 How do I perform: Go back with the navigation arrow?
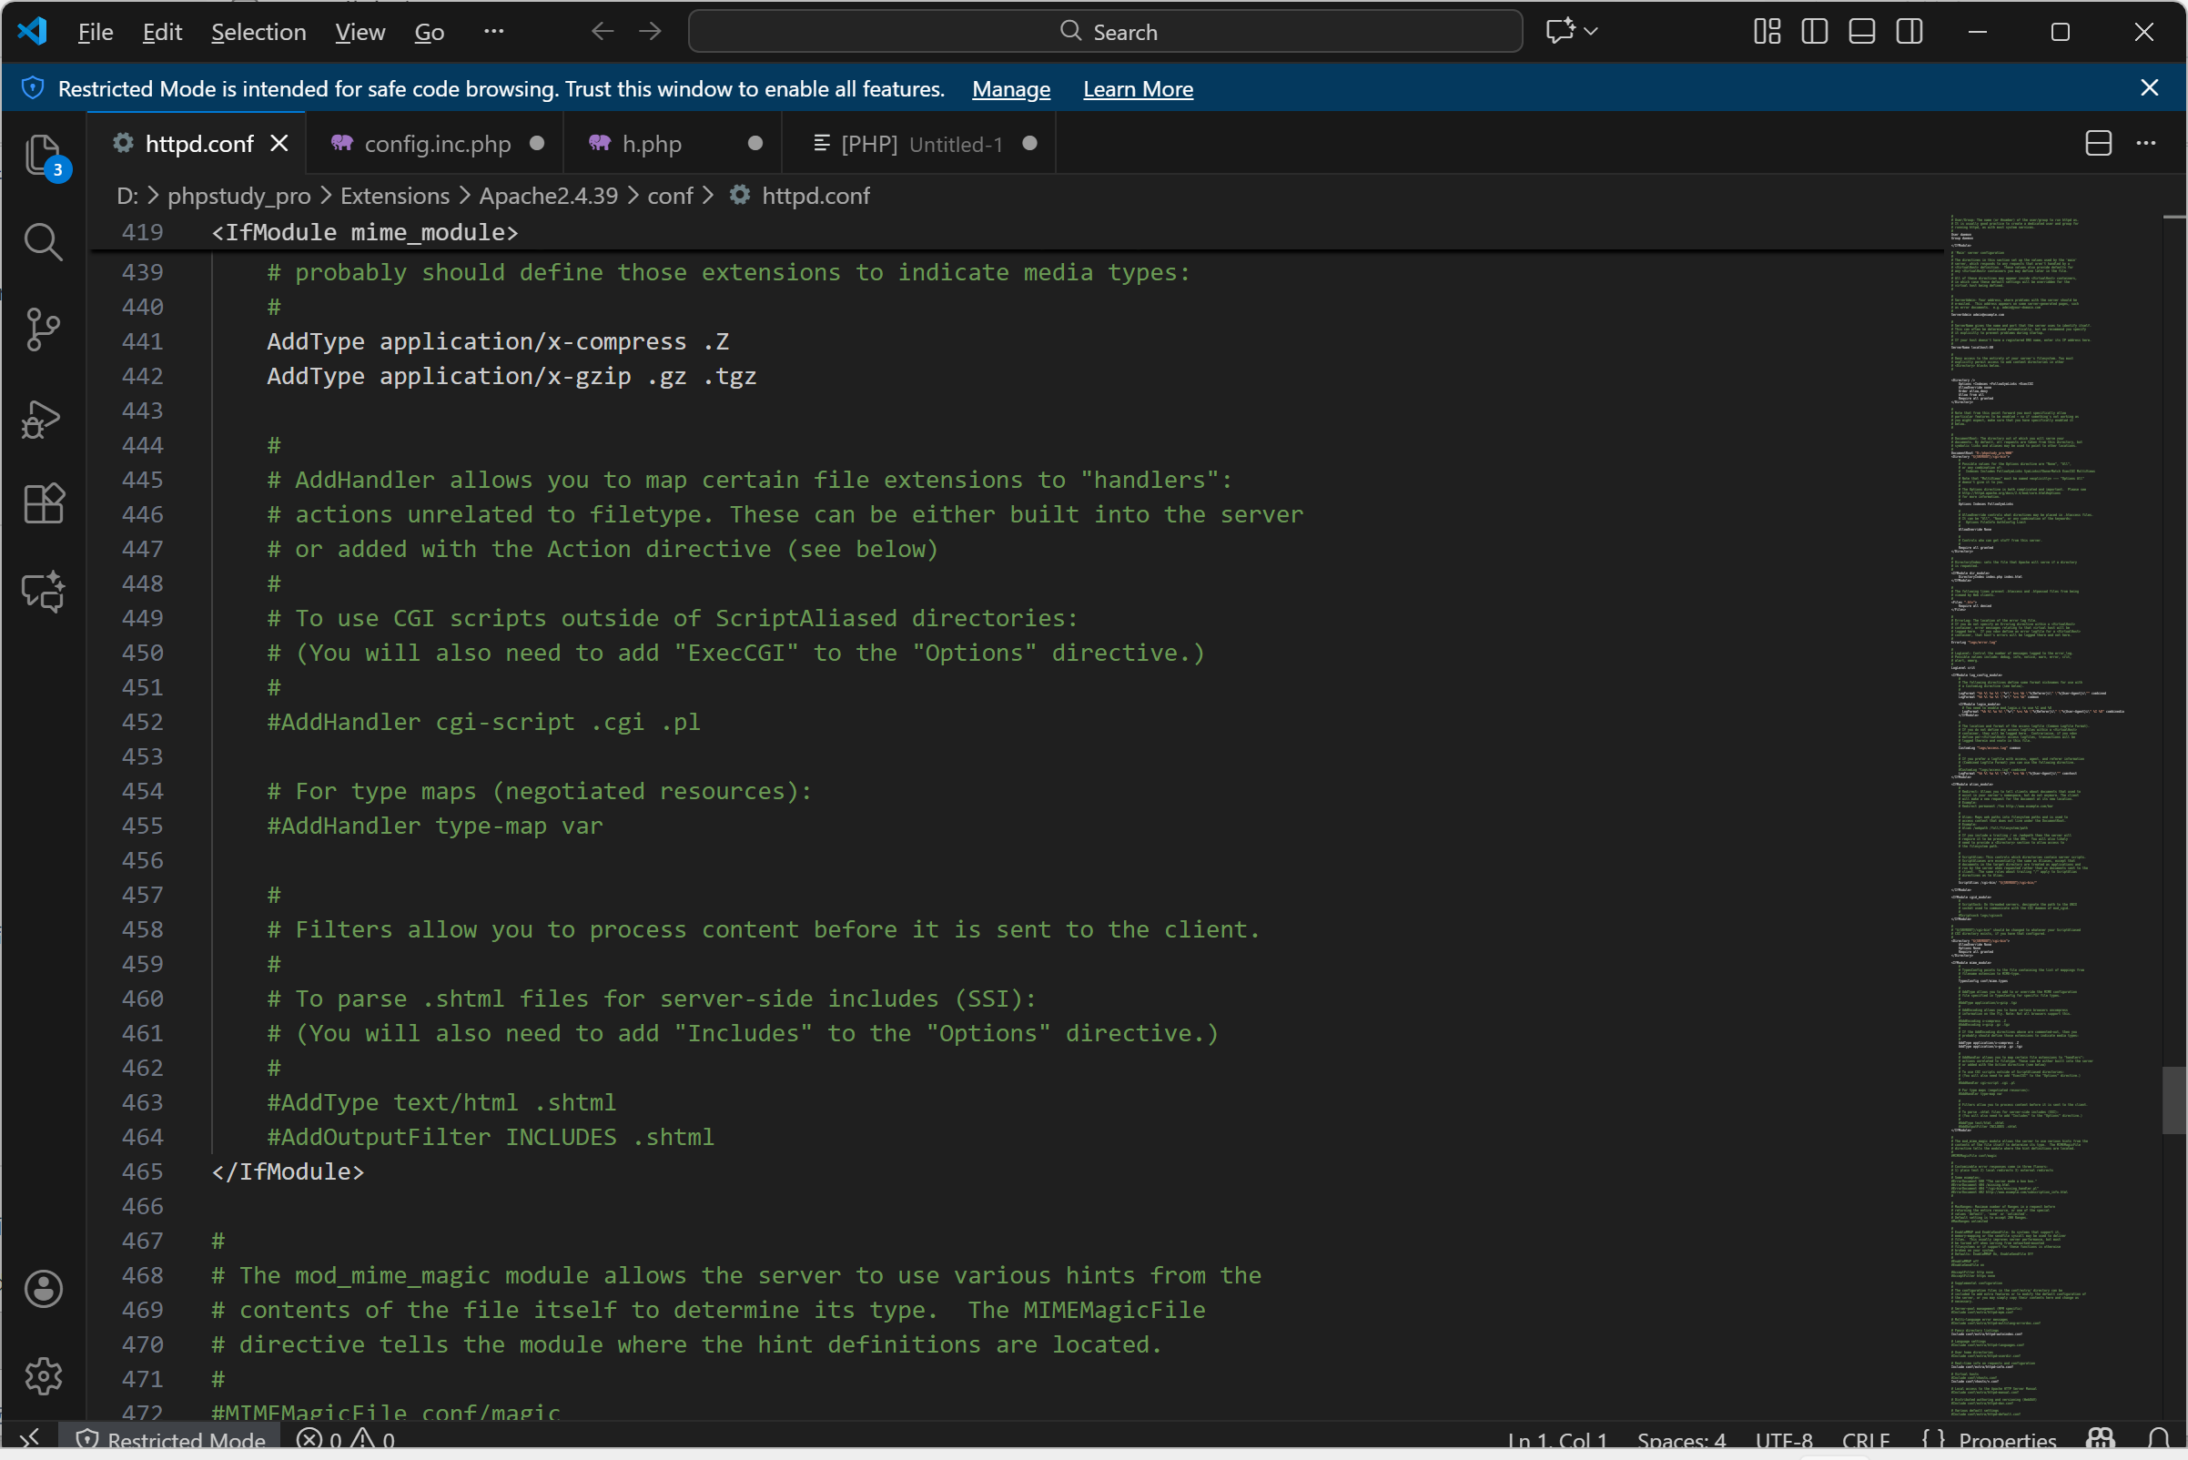point(603,32)
